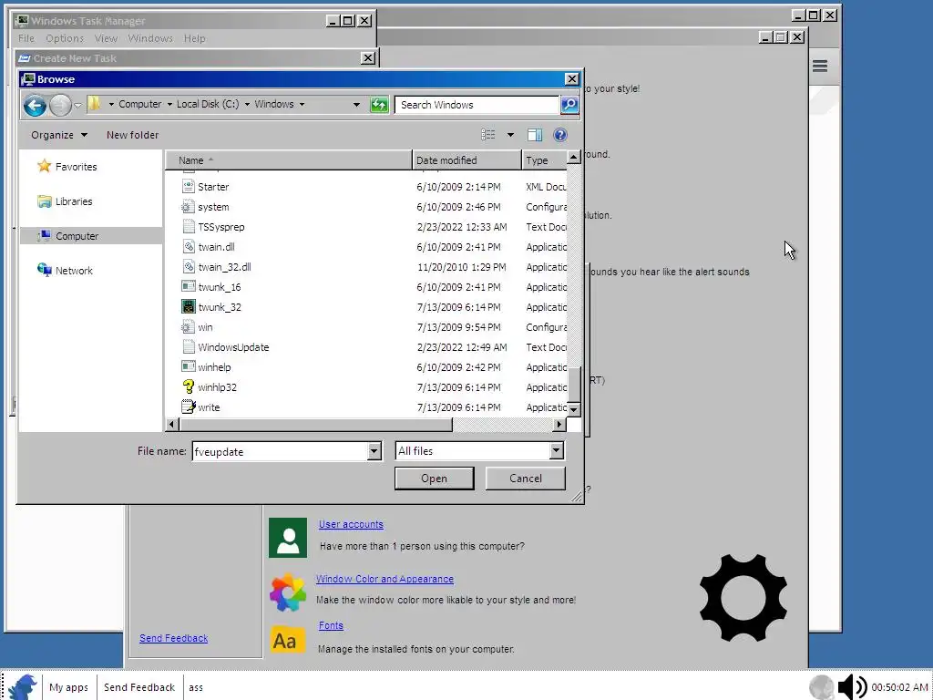Click the File name input field

click(x=281, y=451)
